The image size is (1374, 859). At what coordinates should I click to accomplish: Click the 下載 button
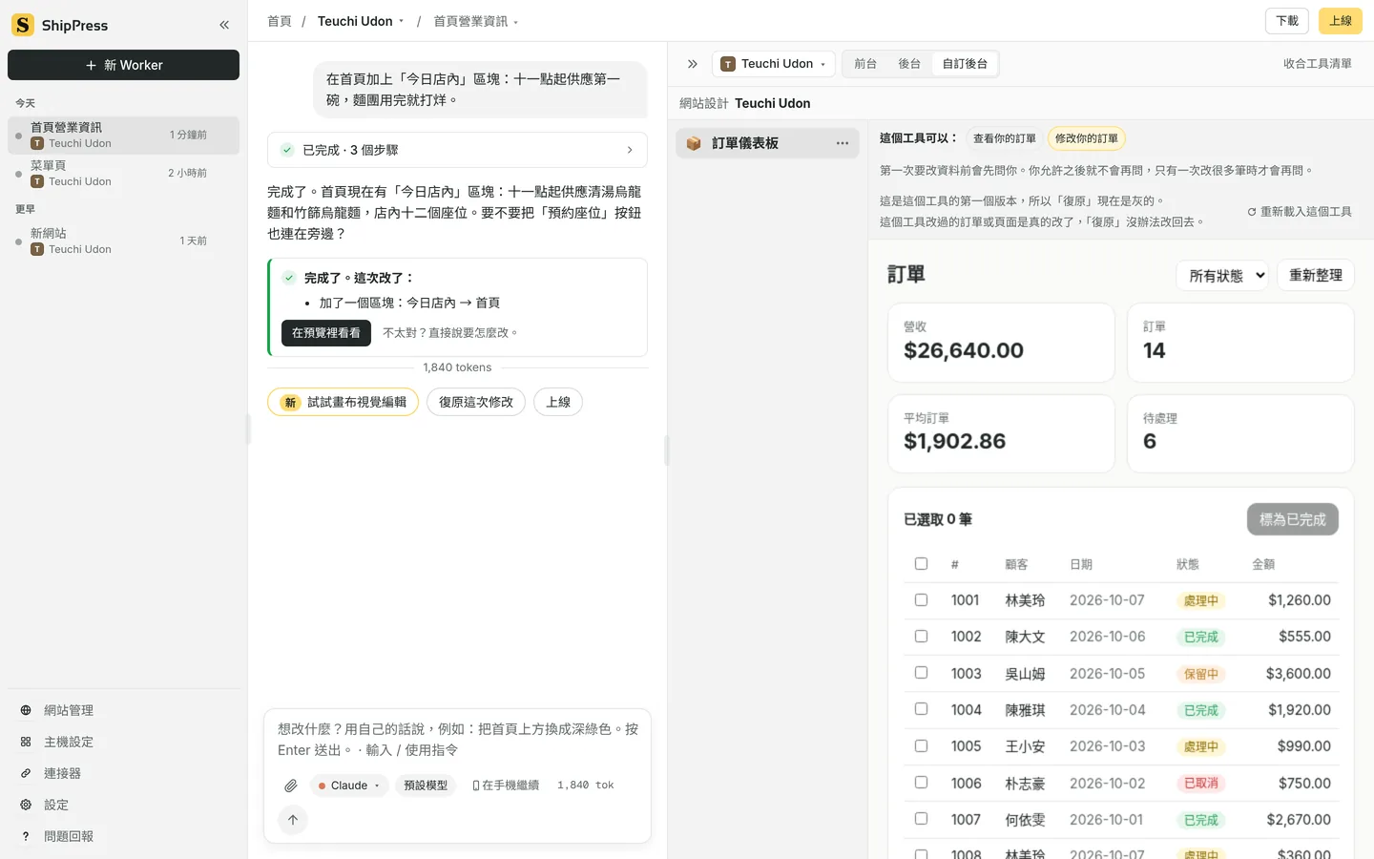tap(1287, 21)
